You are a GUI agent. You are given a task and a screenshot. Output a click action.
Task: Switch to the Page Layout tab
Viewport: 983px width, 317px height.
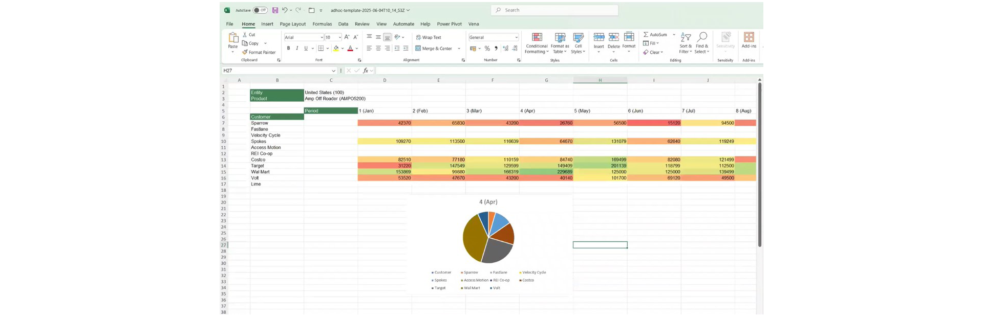pos(292,24)
